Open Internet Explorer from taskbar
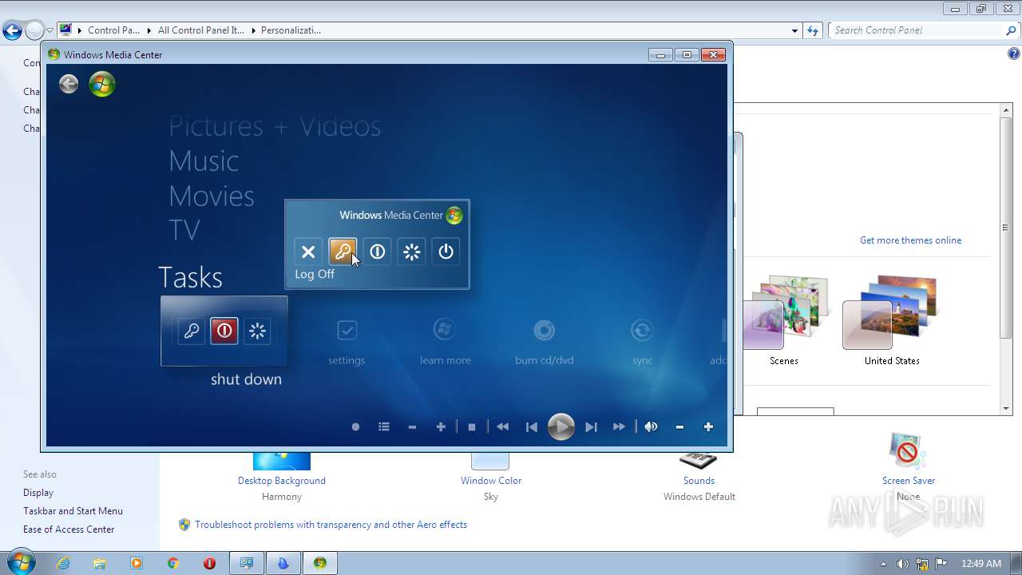1022x575 pixels. click(63, 563)
